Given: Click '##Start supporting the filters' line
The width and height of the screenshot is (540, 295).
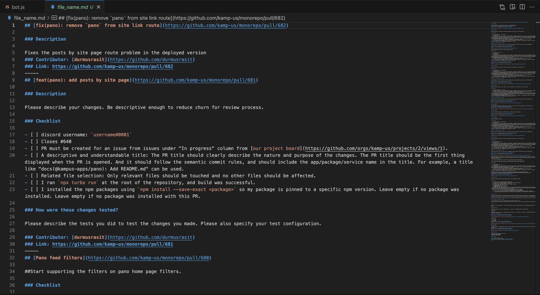Looking at the screenshot, I should click(x=103, y=271).
